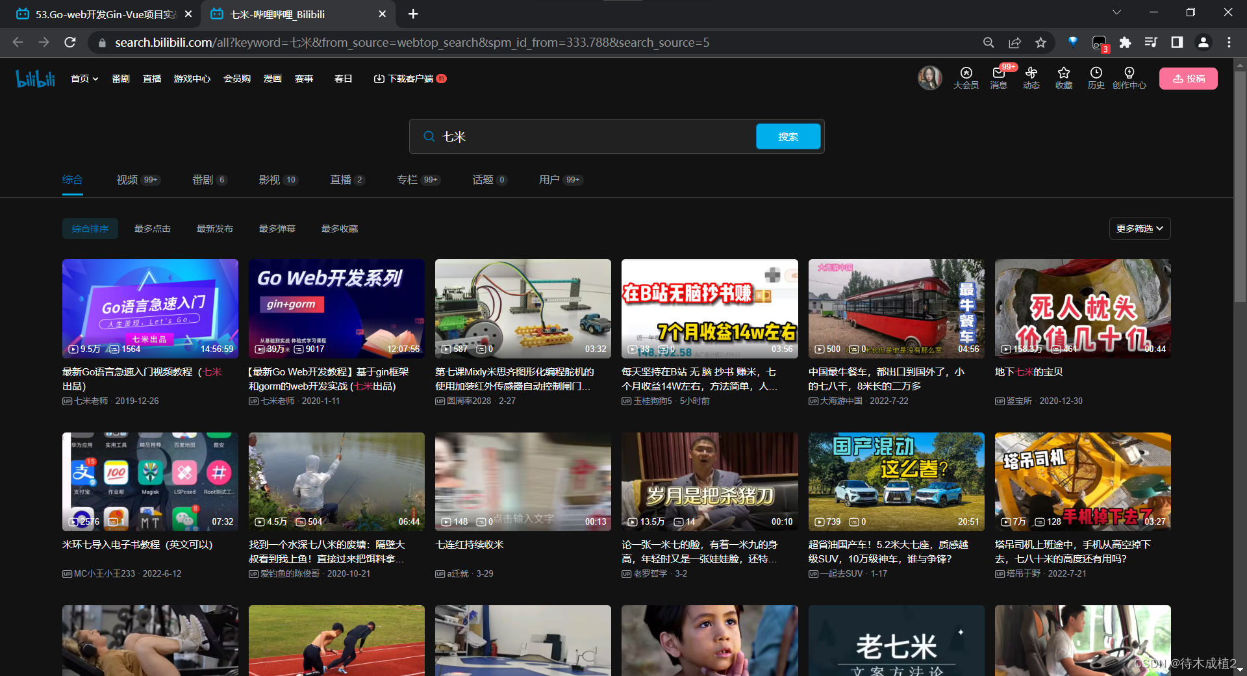Screen dimensions: 1247x676
Task: Sort by 综合排序
Action: 90,229
